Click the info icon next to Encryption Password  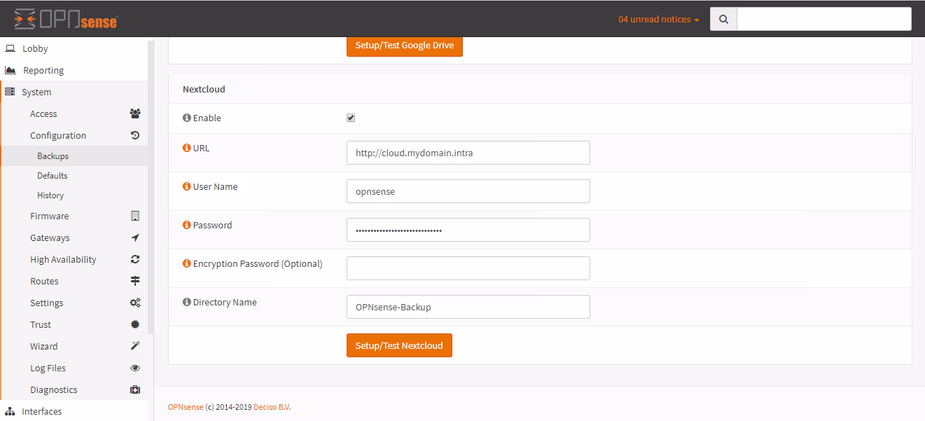pos(186,263)
